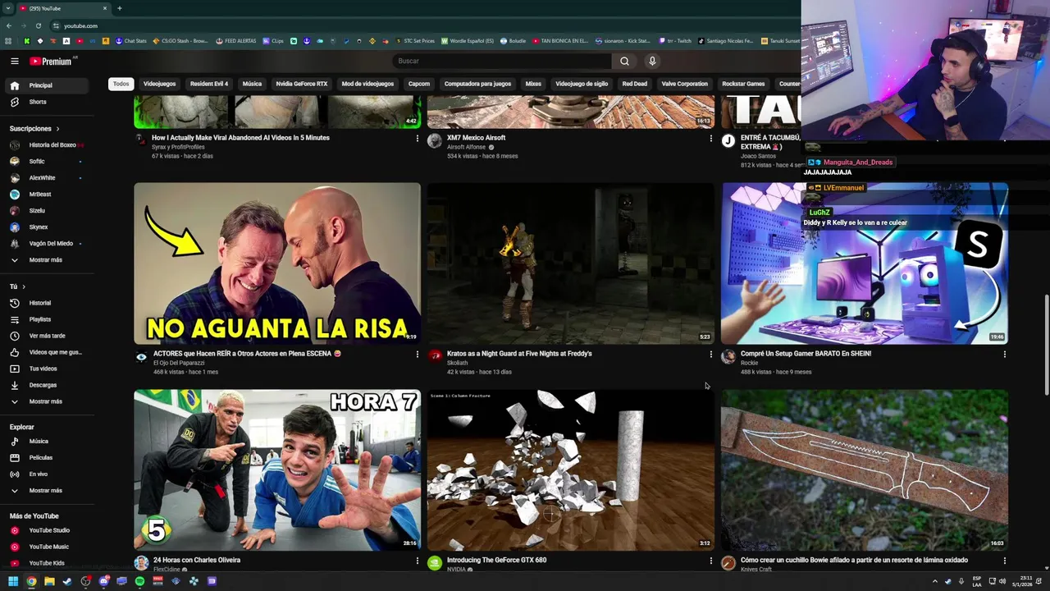Select the Nvidia GeForce RTX chip

pyautogui.click(x=302, y=84)
